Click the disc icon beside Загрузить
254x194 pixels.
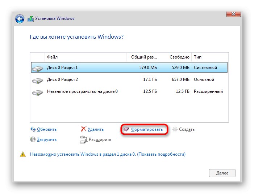coord(33,139)
